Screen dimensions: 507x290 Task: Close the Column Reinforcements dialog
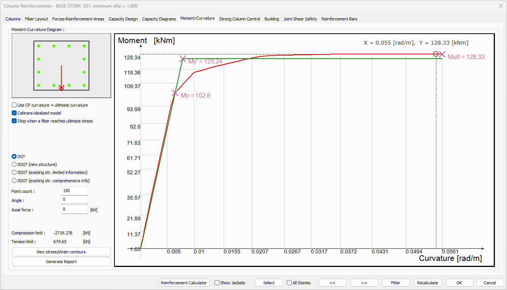(x=501, y=6)
